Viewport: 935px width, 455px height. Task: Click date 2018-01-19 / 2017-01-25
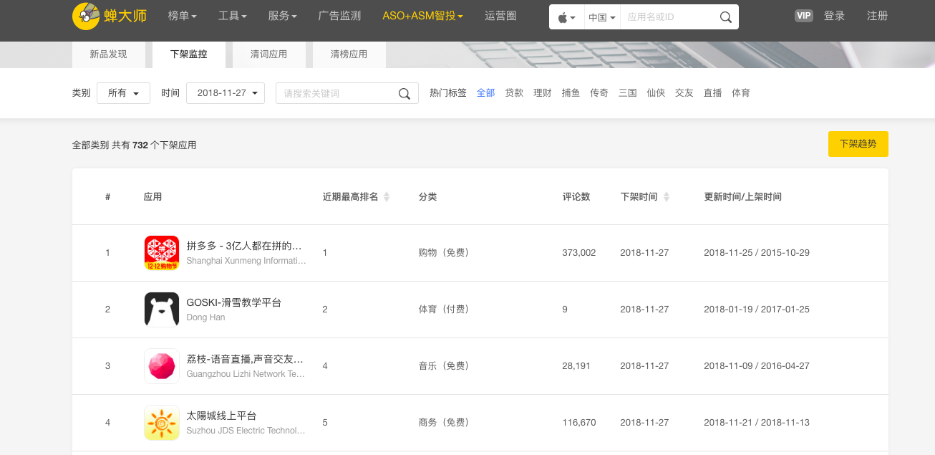pyautogui.click(x=757, y=310)
